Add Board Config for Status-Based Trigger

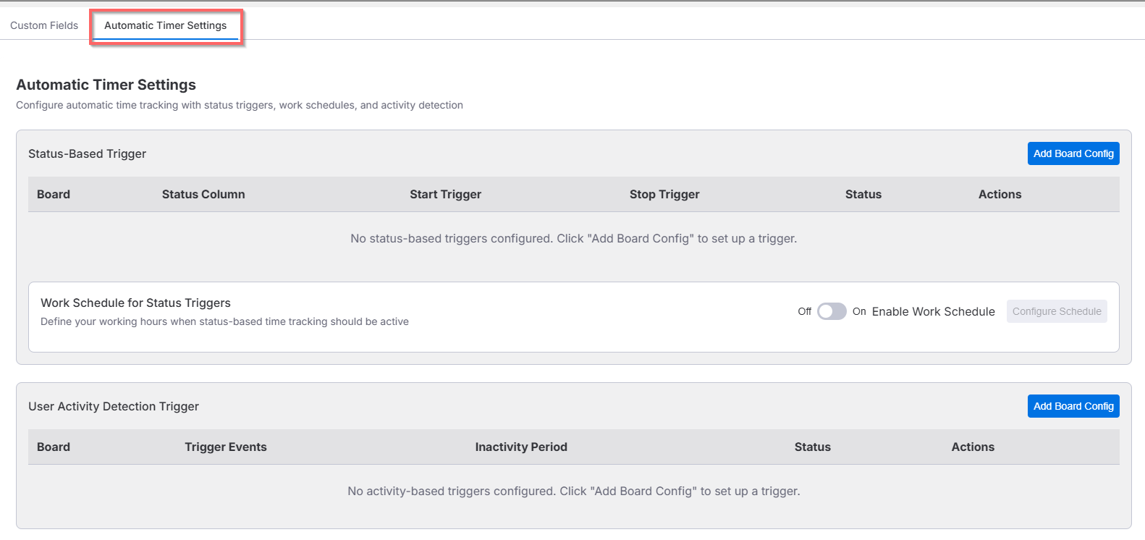coord(1073,153)
